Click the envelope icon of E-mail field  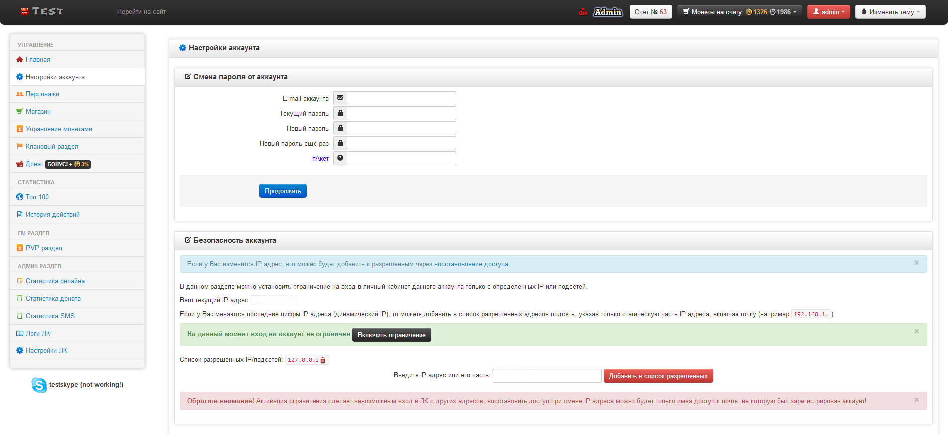coord(340,98)
